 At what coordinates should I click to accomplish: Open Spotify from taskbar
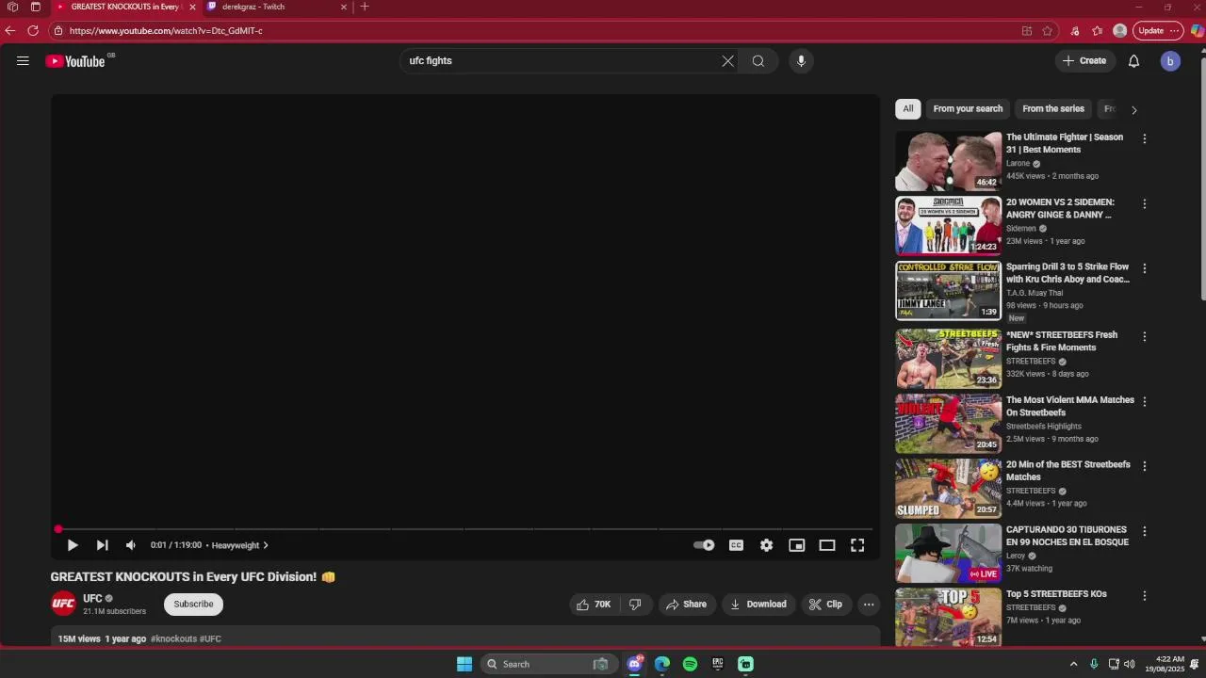[690, 664]
